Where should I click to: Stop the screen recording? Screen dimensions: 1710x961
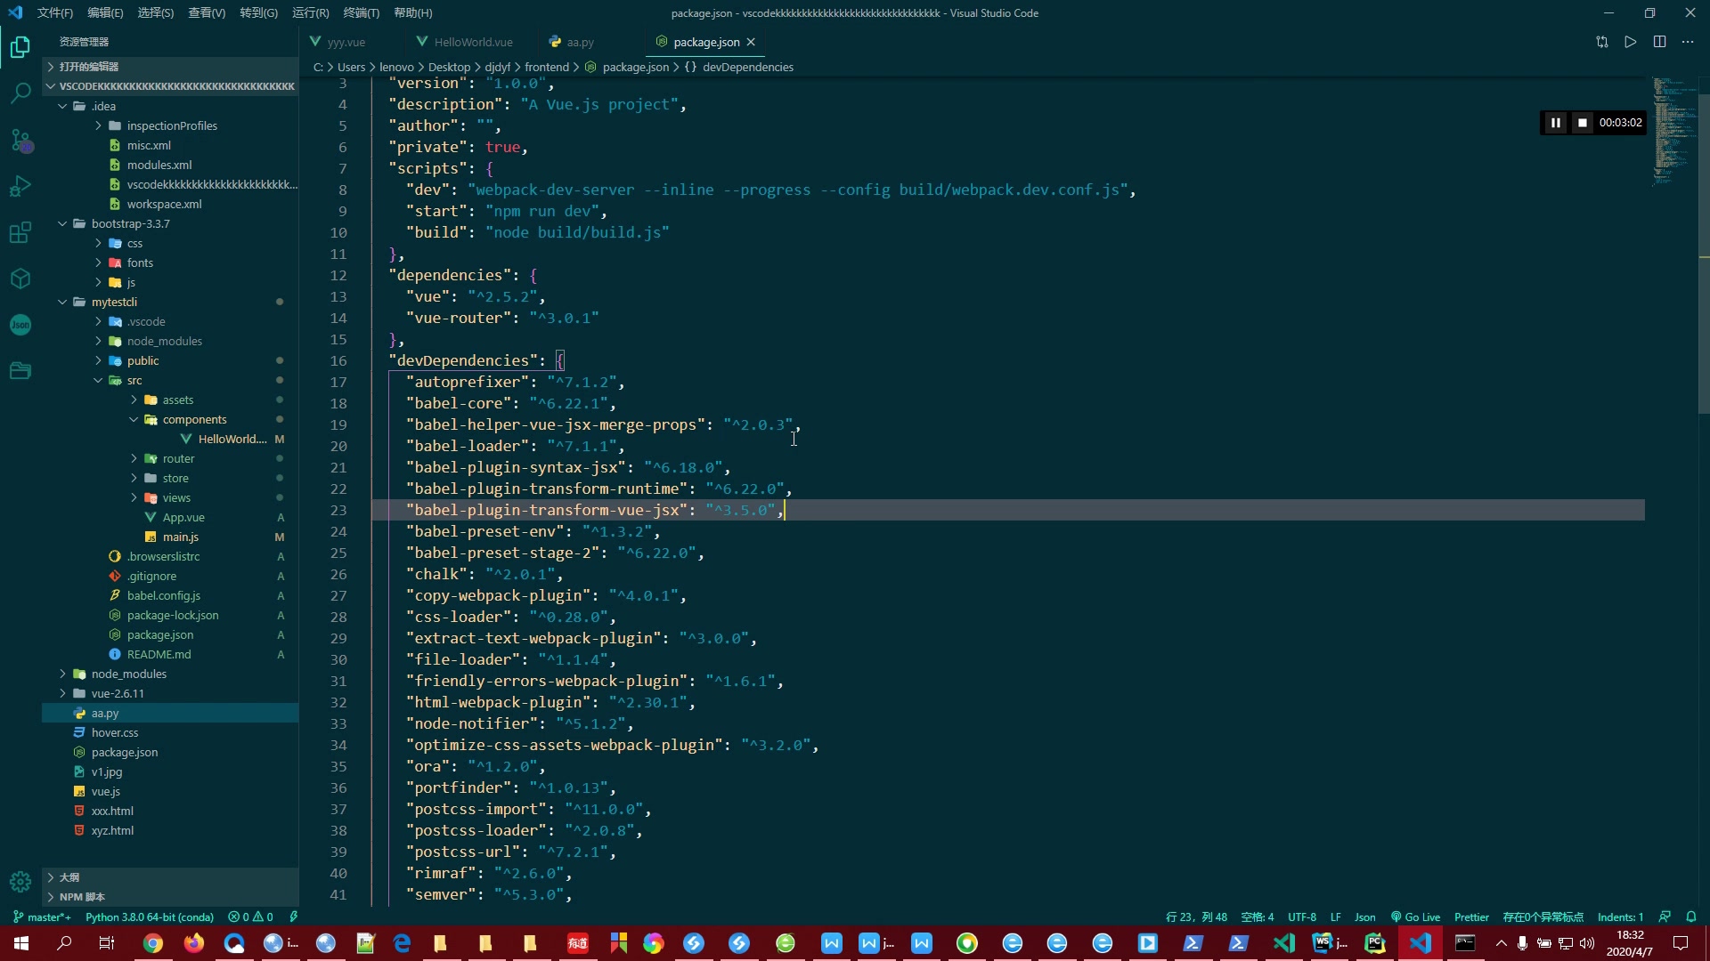(x=1582, y=123)
